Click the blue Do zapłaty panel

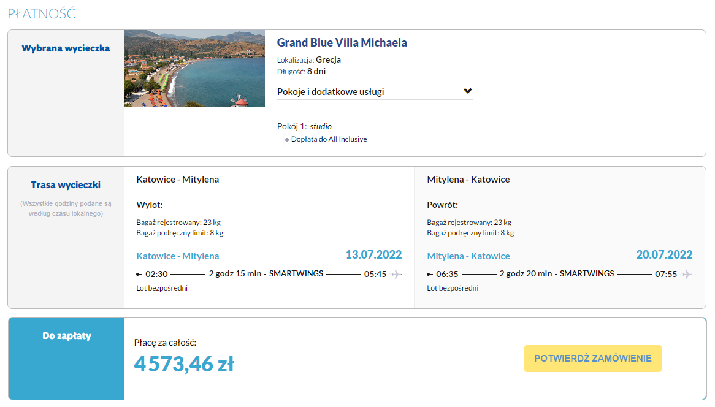click(x=66, y=359)
